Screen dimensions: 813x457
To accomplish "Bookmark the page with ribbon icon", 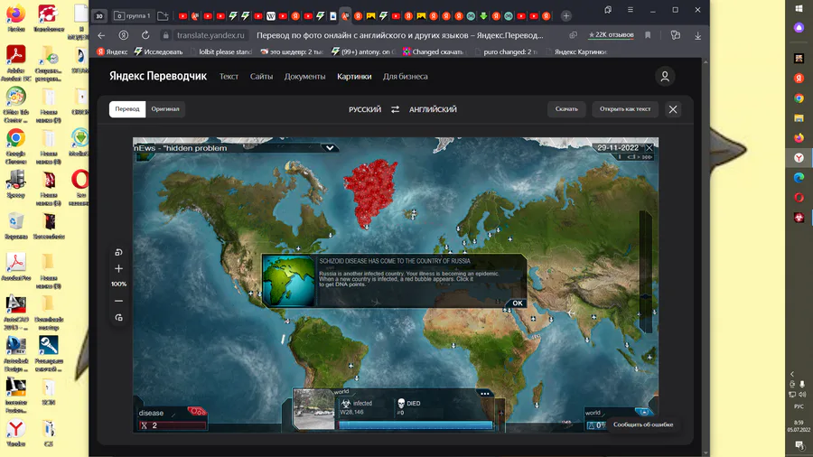I will pos(648,35).
